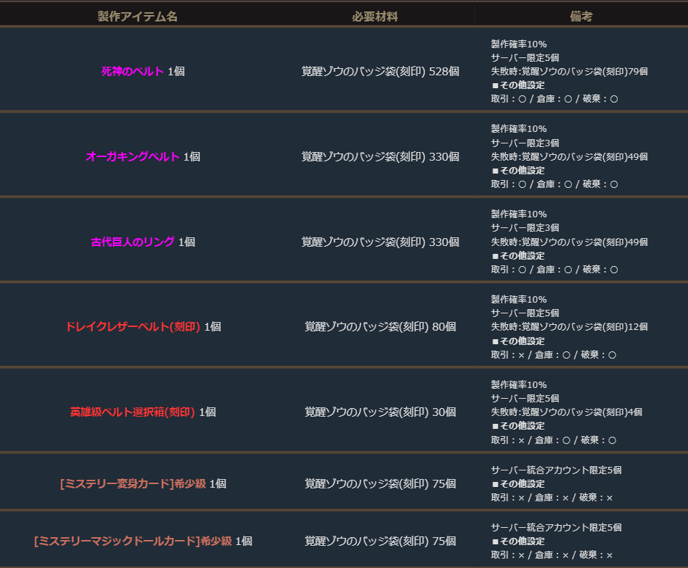Click the 528個 badge bag material text
This screenshot has width=688, height=568.
[380, 72]
